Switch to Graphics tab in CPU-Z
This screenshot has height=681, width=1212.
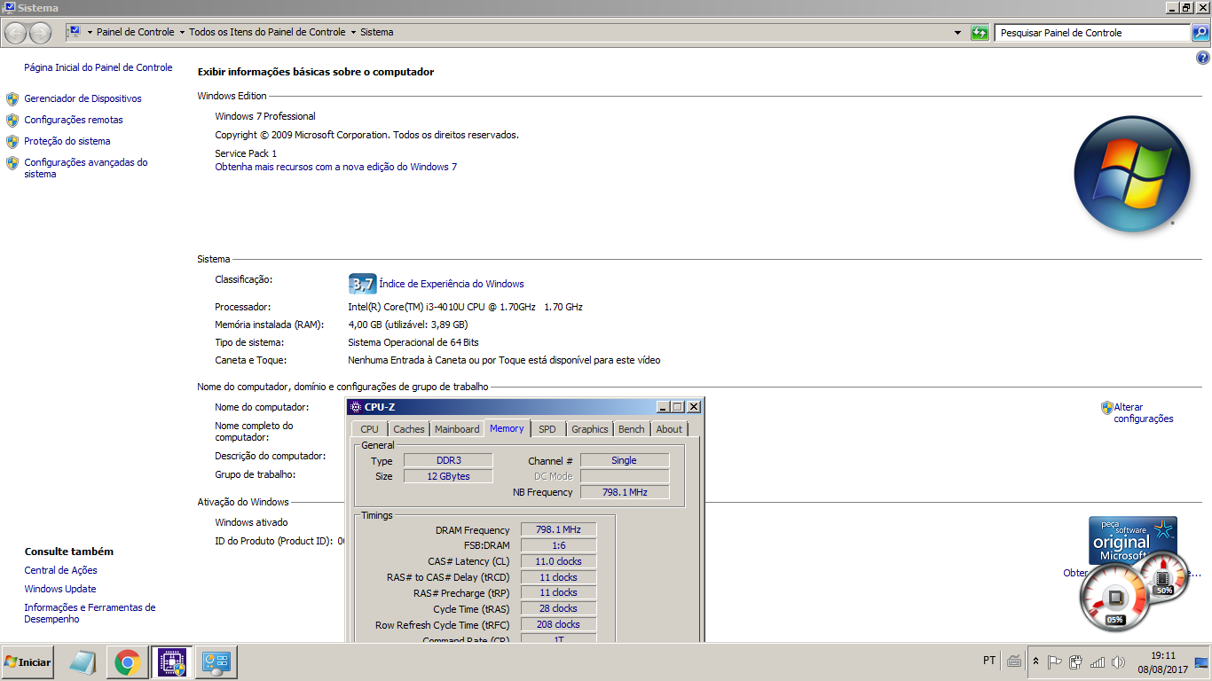[x=590, y=429]
